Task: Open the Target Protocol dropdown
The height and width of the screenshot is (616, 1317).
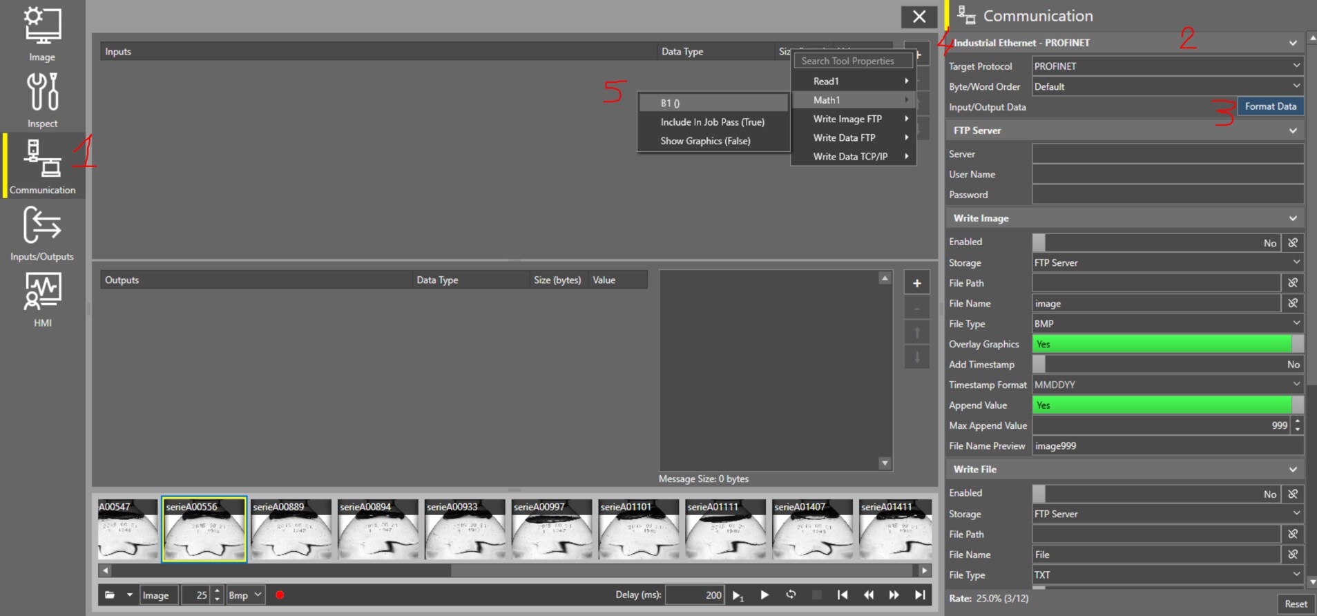Action: 1167,66
